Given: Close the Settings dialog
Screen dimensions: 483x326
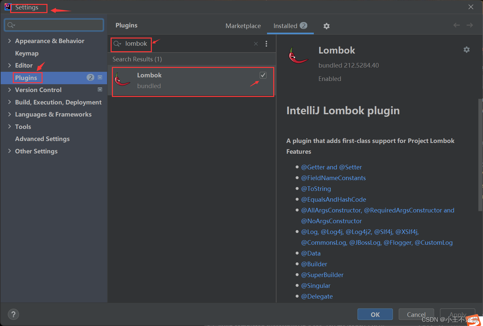Looking at the screenshot, I should click(471, 7).
